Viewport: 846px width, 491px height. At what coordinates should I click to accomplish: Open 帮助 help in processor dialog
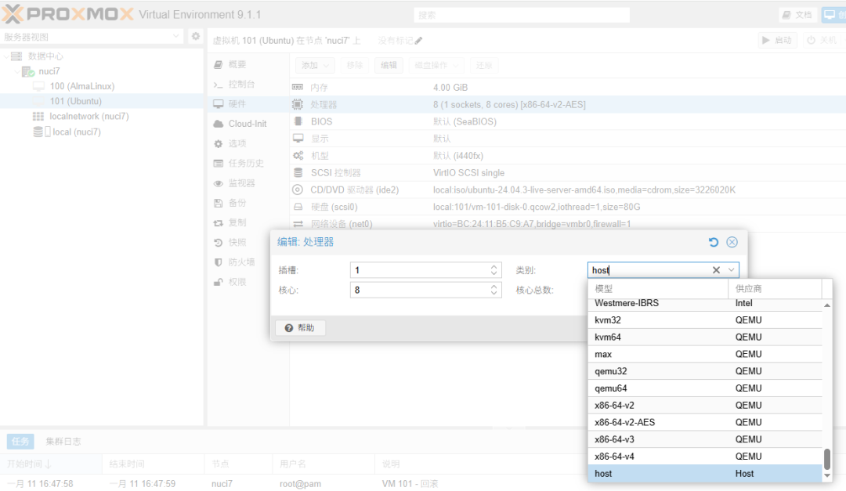point(300,328)
